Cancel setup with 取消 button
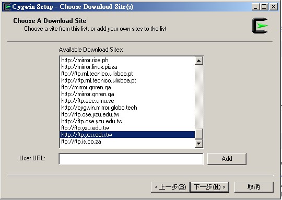This screenshot has height=200, width=282. pyautogui.click(x=254, y=187)
